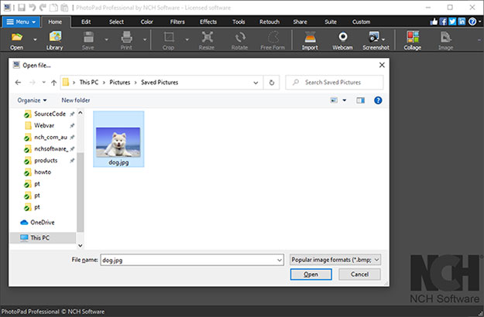The width and height of the screenshot is (484, 317).
Task: Switch to the Custom tab
Action: pos(361,22)
